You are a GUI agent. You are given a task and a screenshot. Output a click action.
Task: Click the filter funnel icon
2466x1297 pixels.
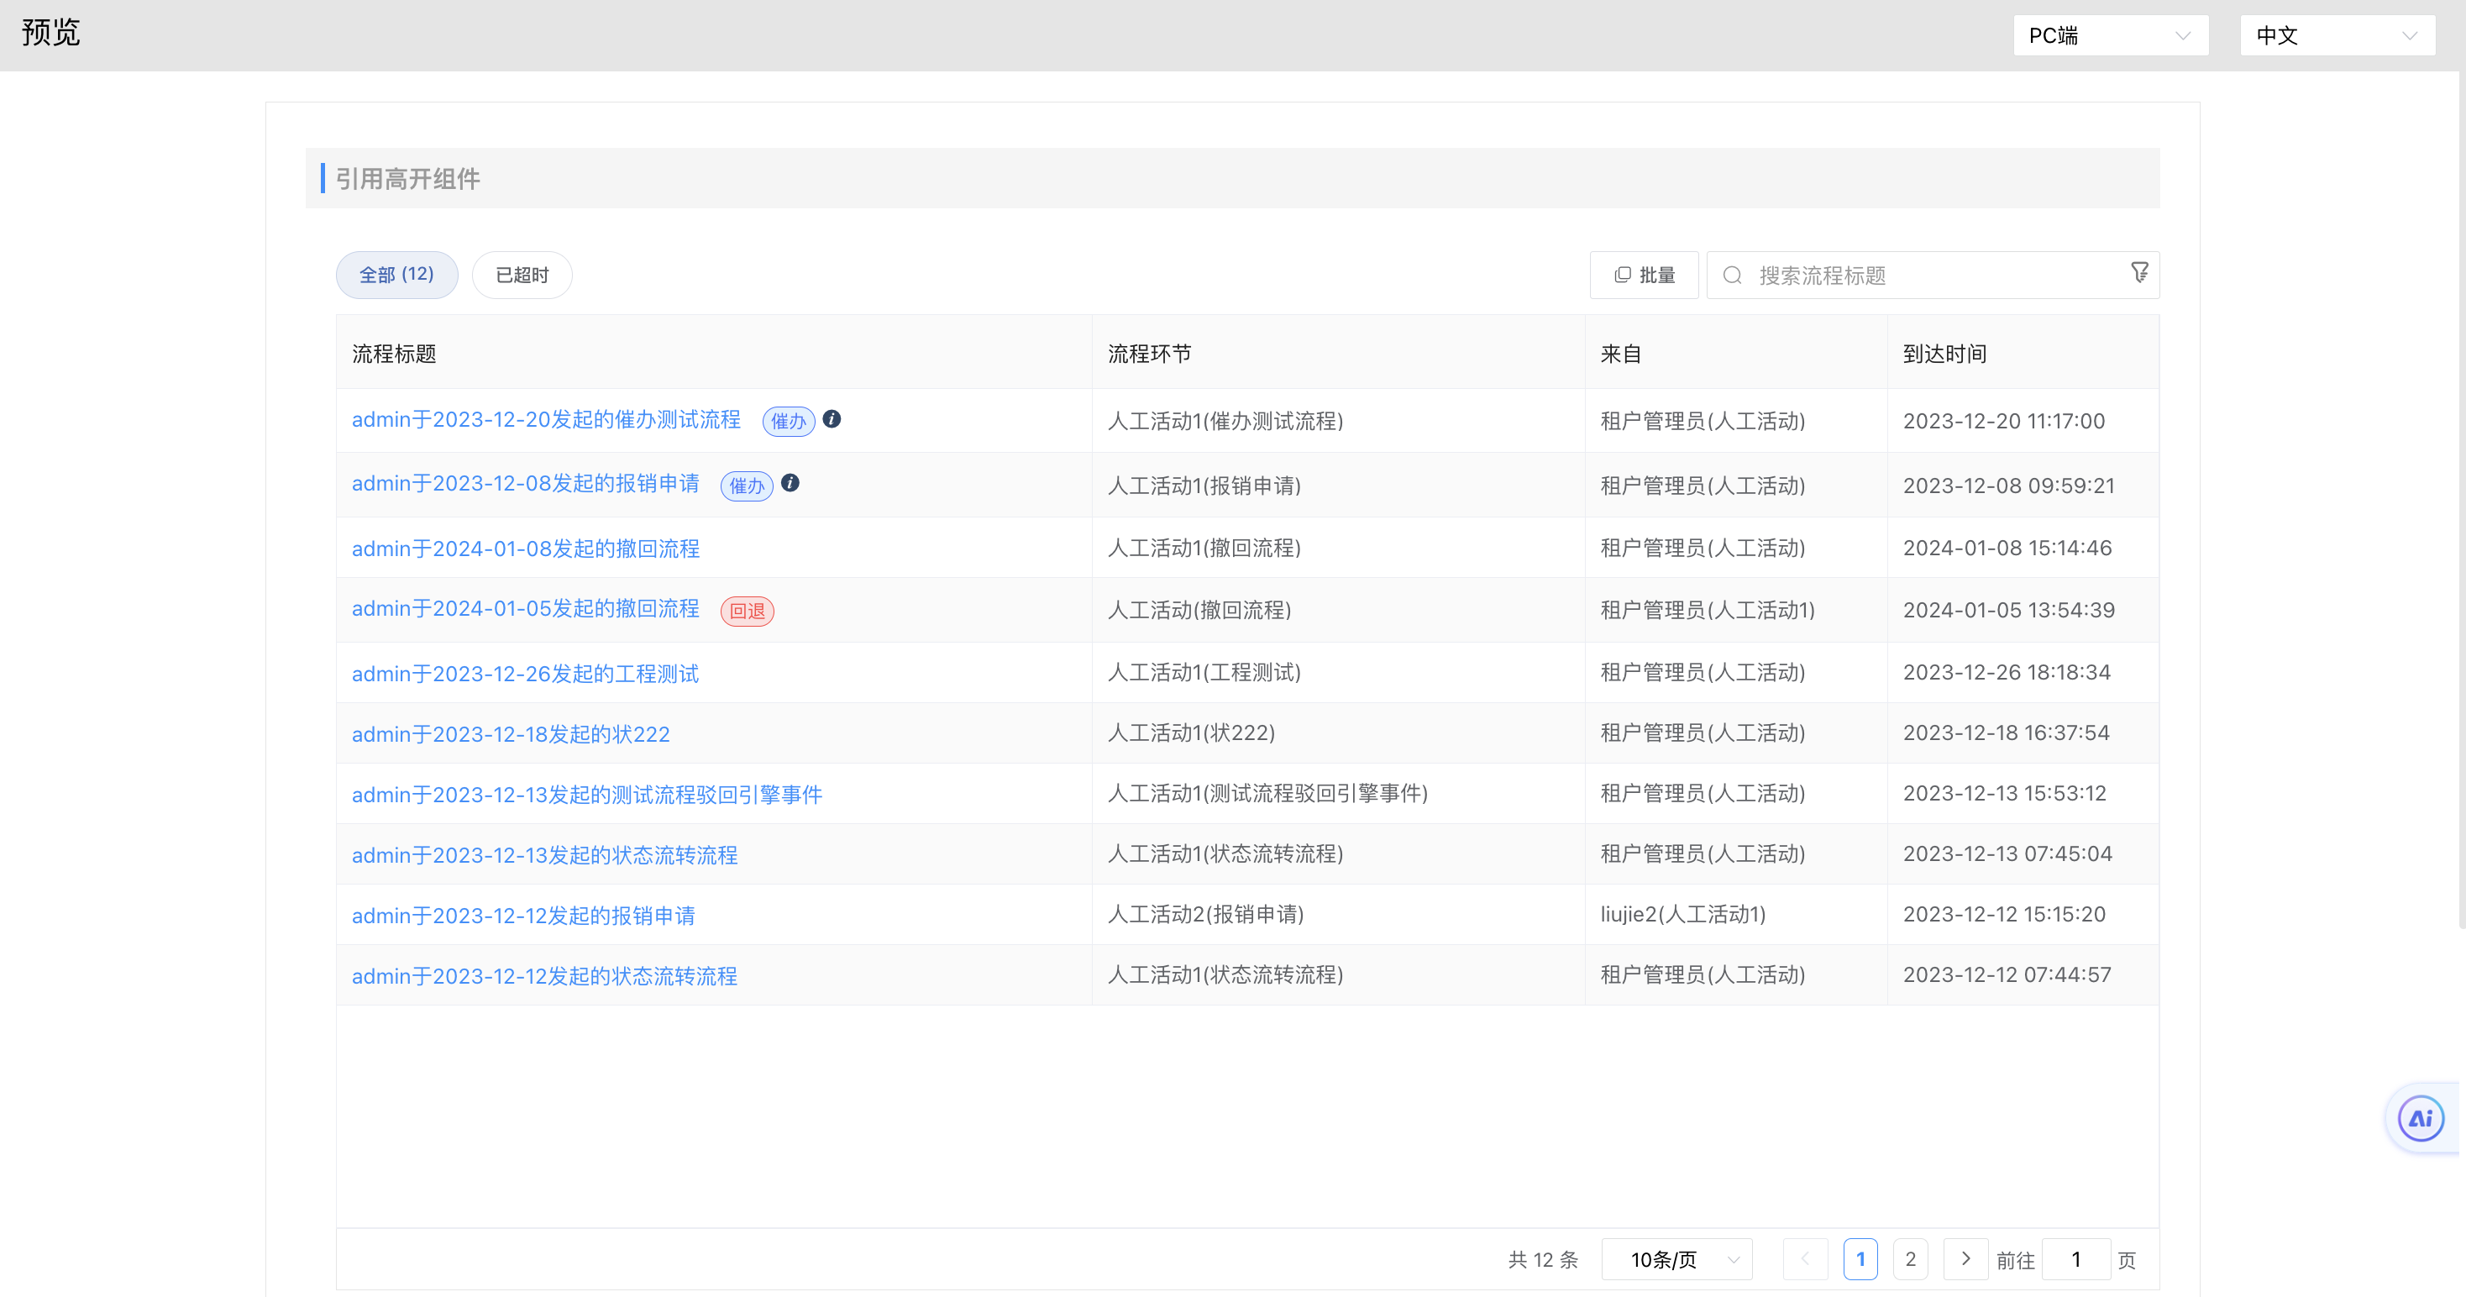(x=2138, y=273)
